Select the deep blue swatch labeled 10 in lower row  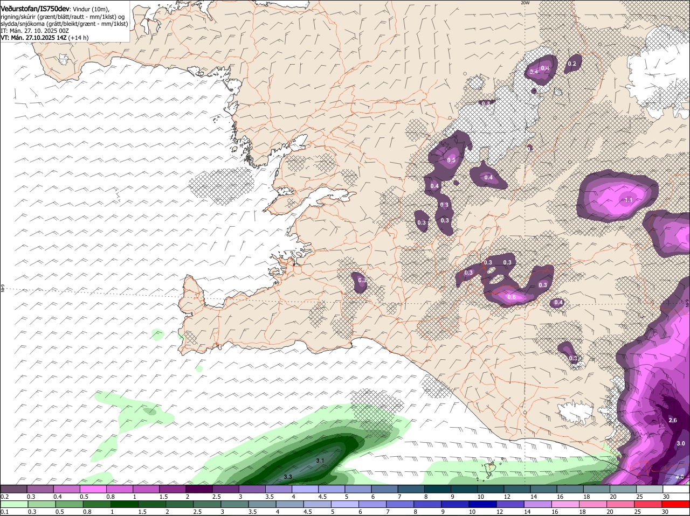(484, 504)
